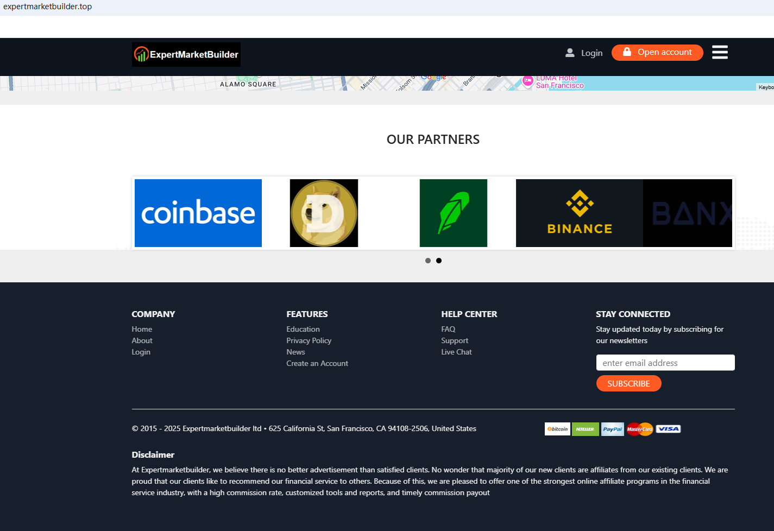Click the ALAMO SQUARE map label
Screen dimensions: 774x531
tap(248, 84)
